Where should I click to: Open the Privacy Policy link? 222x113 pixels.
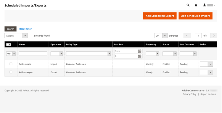pos(189,94)
